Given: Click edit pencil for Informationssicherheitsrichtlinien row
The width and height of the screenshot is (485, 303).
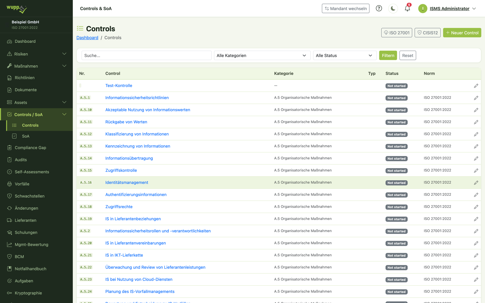Looking at the screenshot, I should (x=476, y=98).
